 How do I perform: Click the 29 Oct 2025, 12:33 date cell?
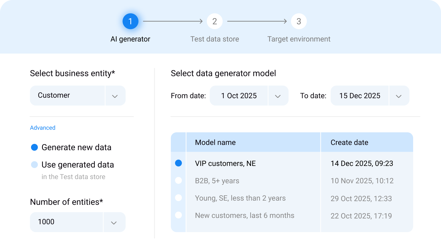click(x=361, y=198)
